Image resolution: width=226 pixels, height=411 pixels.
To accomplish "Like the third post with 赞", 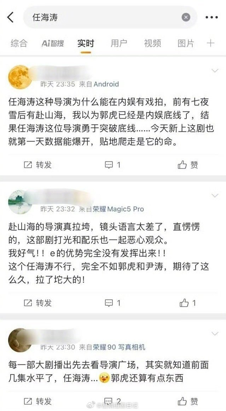I will (x=188, y=401).
